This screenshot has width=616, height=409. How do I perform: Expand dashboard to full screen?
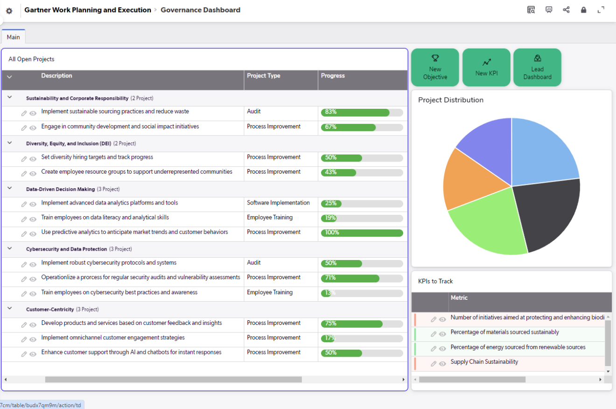(x=601, y=10)
